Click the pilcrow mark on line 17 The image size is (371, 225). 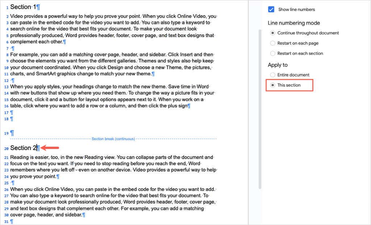coord(12,113)
